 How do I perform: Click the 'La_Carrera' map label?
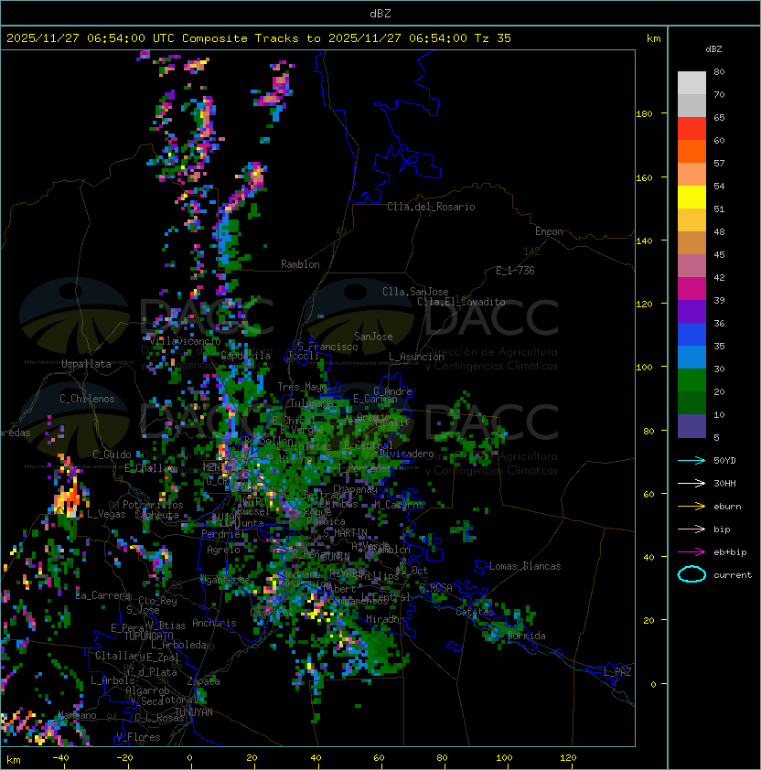103,595
